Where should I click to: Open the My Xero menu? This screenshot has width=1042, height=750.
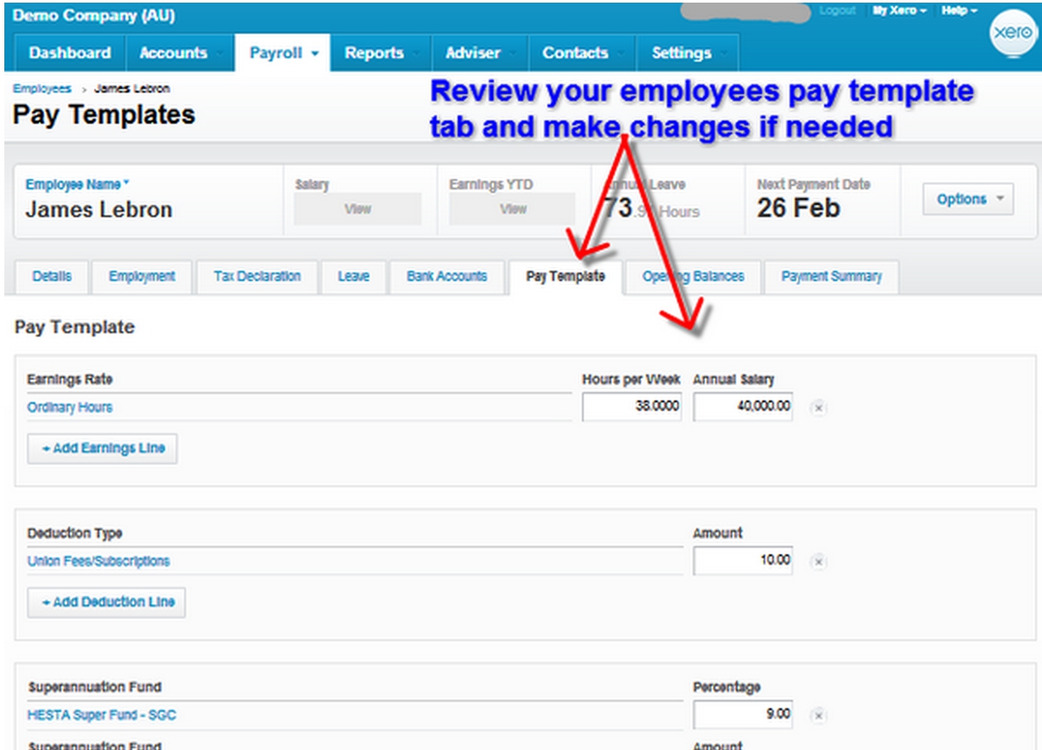899,10
